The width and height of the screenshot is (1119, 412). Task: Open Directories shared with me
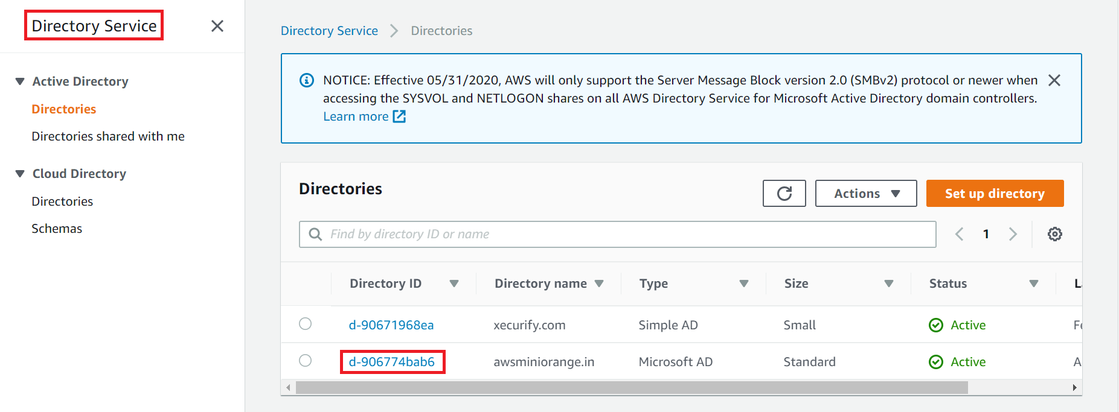coord(108,136)
